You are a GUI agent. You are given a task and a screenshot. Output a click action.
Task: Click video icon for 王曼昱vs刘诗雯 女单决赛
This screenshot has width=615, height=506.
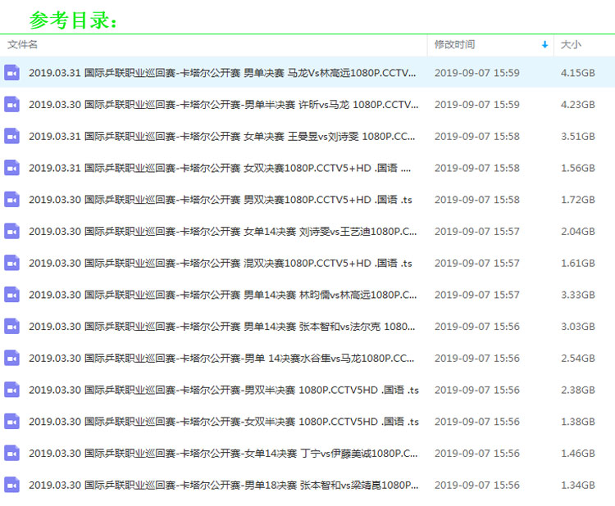(x=11, y=136)
